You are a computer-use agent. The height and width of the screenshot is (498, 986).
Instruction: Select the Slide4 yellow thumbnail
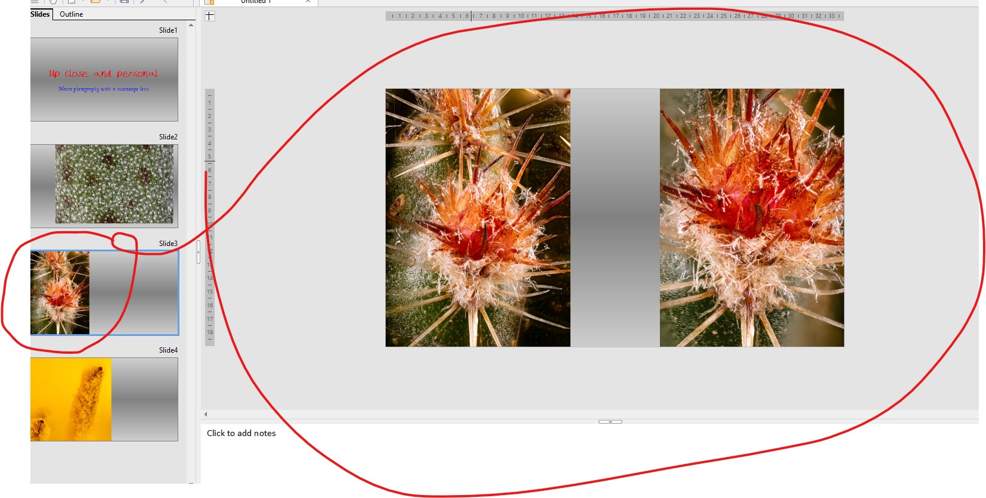coord(104,399)
